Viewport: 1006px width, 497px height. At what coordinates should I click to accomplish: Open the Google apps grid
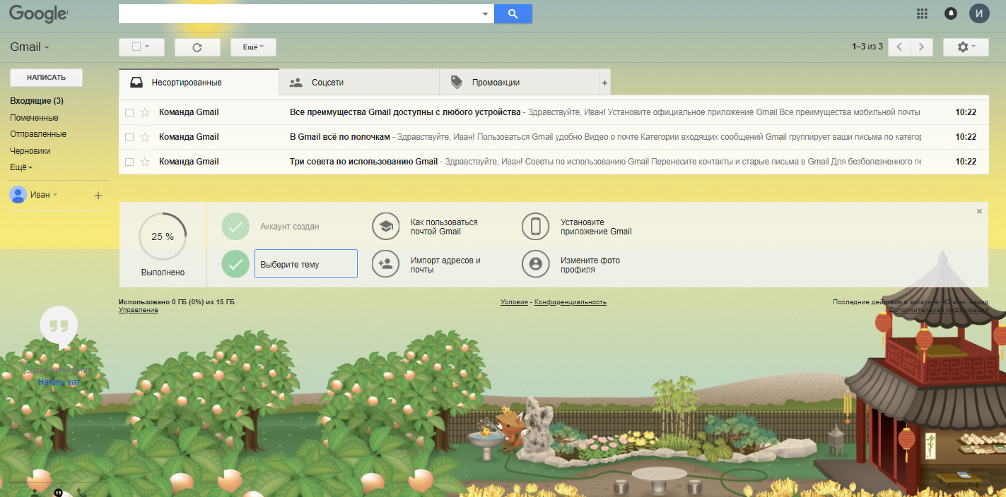coord(922,13)
